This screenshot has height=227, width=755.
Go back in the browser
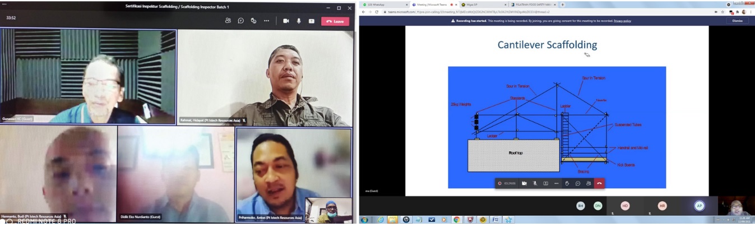pyautogui.click(x=364, y=12)
